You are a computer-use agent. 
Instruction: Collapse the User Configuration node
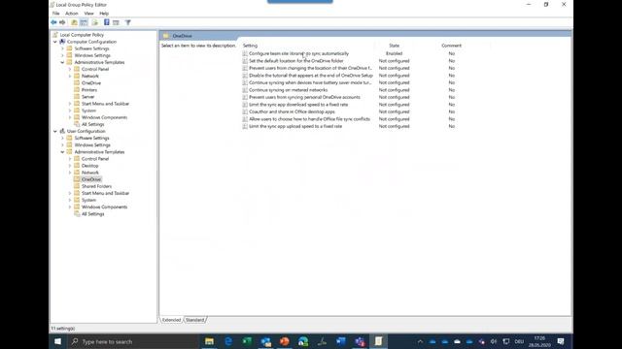pyautogui.click(x=55, y=131)
